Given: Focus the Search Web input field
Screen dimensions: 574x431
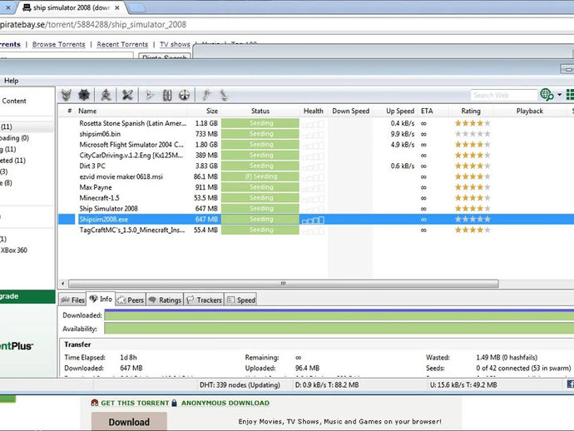Looking at the screenshot, I should click(504, 95).
